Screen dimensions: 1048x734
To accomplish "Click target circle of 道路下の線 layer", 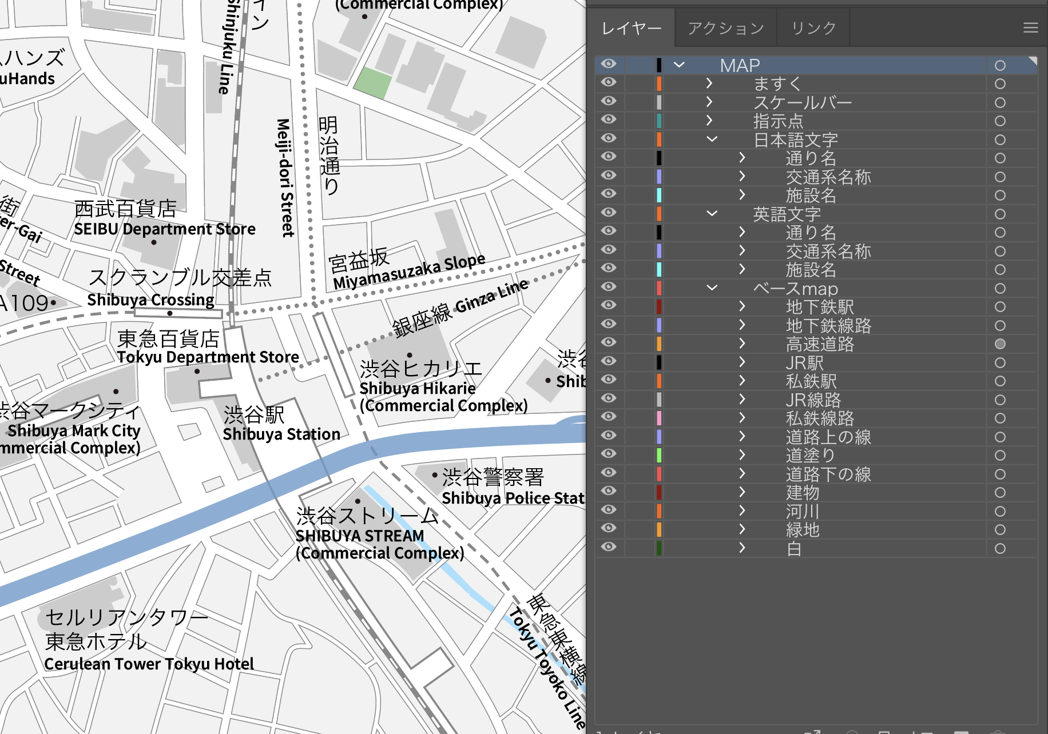I will (x=1000, y=474).
